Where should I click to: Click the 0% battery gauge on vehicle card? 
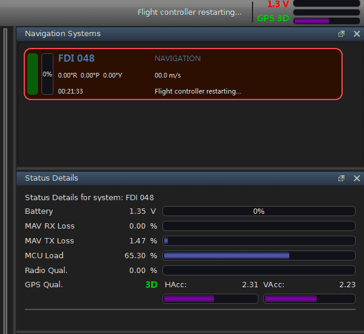tap(47, 74)
